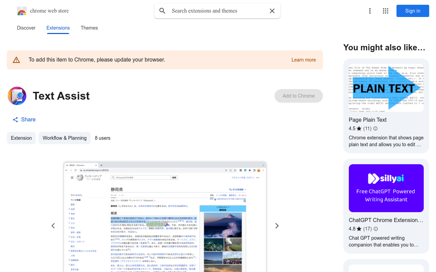Go to previous screenshot with left arrow
This screenshot has height=272, width=436.
(x=53, y=226)
